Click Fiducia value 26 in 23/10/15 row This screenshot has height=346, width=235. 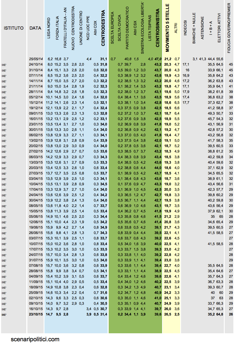[231, 314]
